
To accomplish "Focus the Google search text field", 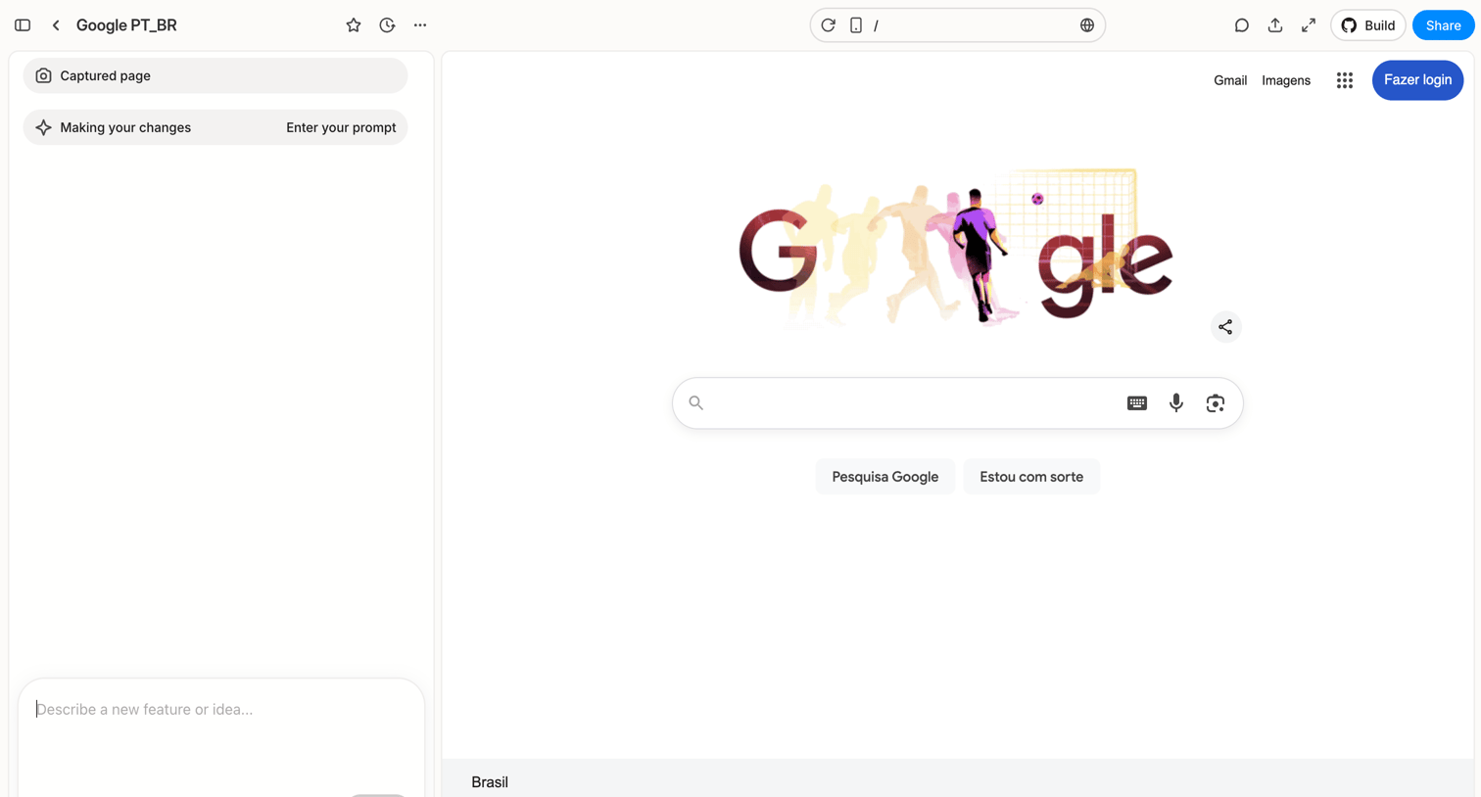I will [x=911, y=403].
